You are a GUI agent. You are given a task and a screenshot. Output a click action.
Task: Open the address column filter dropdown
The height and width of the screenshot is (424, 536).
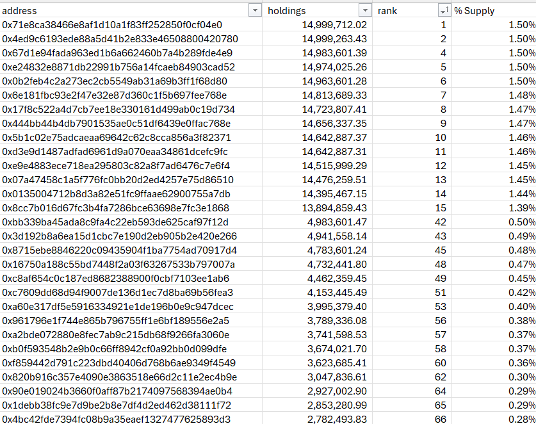click(x=255, y=10)
